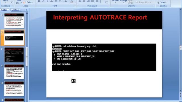Image resolution: width=182 pixels, height=102 pixels.
Task: Click the 'SELECT LAST_NAME' query line
Action: point(83,51)
